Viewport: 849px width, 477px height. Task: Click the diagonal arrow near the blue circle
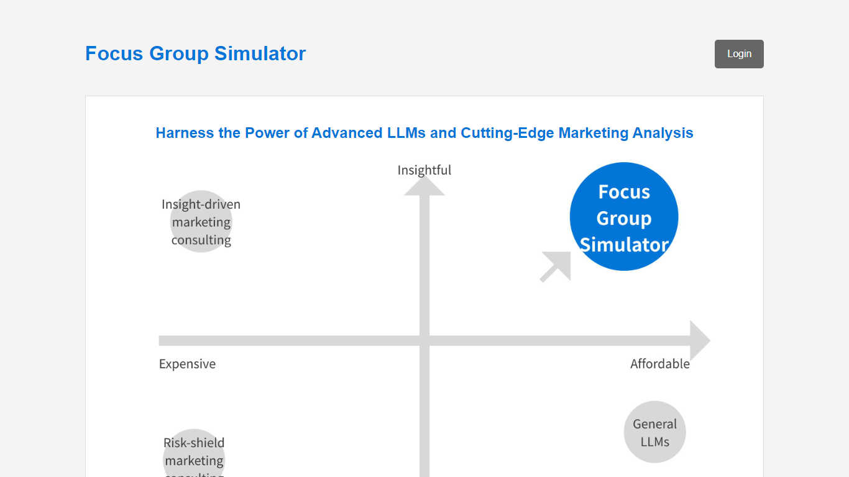[x=556, y=266]
